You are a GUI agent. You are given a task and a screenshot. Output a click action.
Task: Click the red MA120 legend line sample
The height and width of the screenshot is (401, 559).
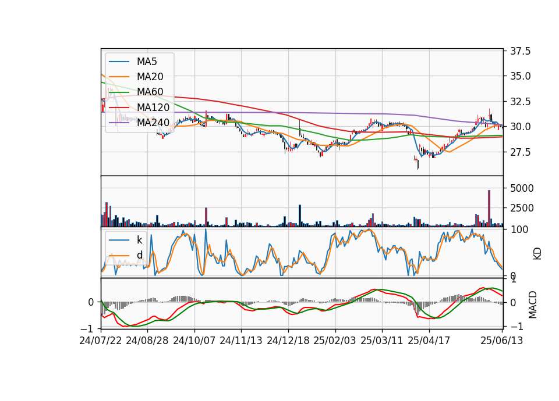pos(119,107)
